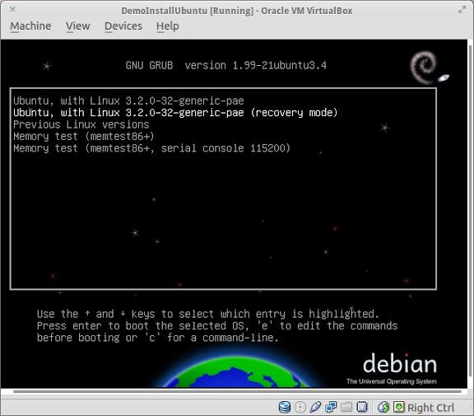Select Ubuntu Linux 3.2.0-32-generic-pae entry without recovery
474x416 pixels.
[x=128, y=100]
